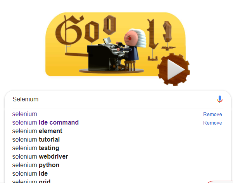Click the microphone voice search icon
This screenshot has height=183, width=233.
220,99
